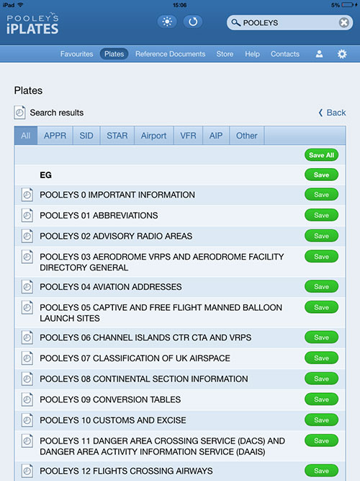Focus the POOLEYS search field
This screenshot has height=481, width=360.
click(x=289, y=22)
